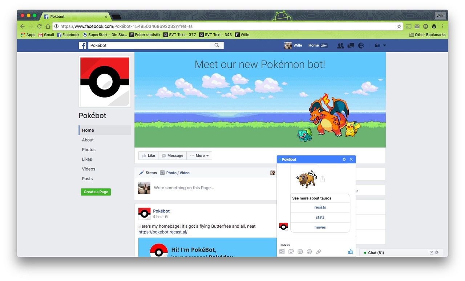Expand account menu arrow in header
465x281 pixels.
[384, 46]
